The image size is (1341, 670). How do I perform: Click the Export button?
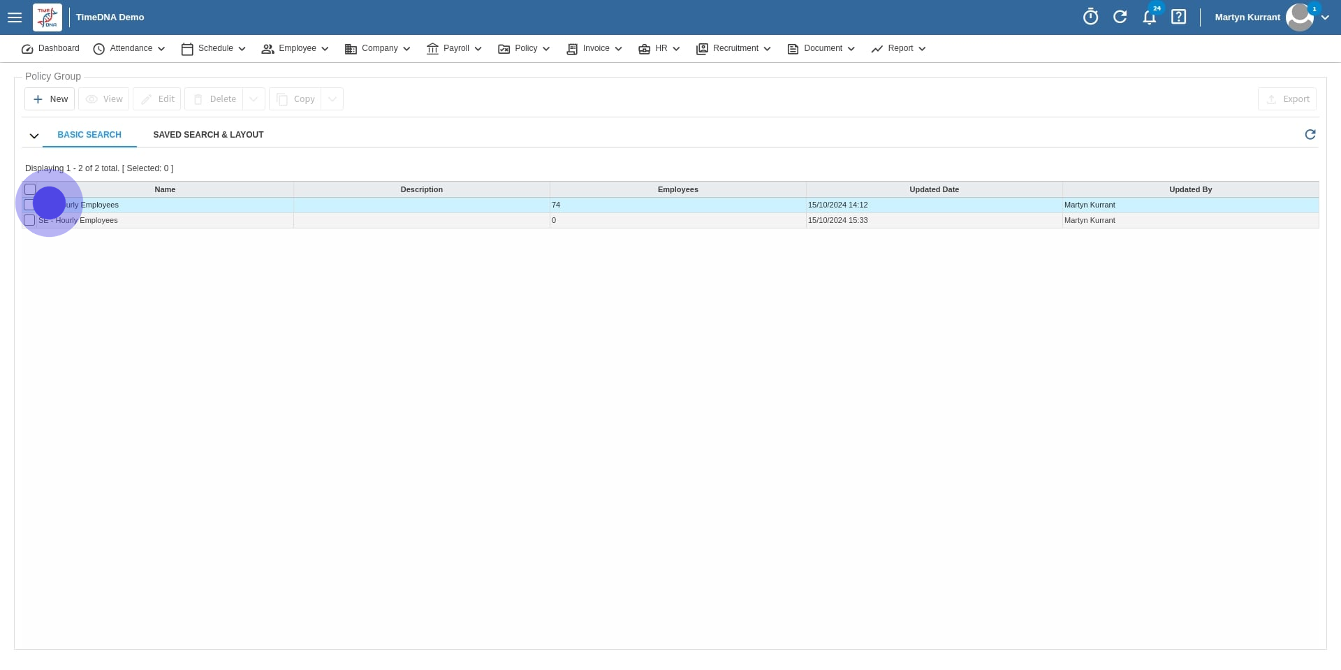point(1287,99)
